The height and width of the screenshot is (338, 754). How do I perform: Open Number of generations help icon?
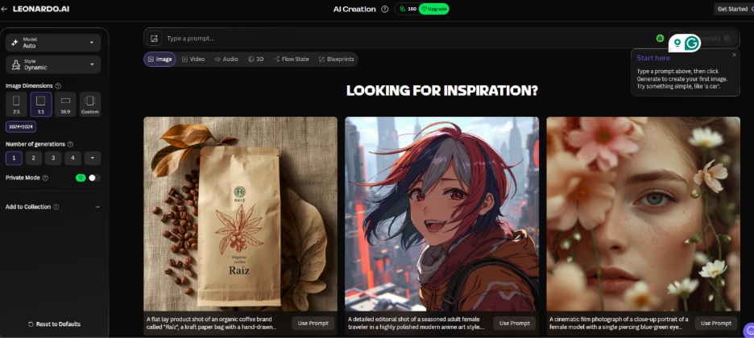[x=70, y=144]
